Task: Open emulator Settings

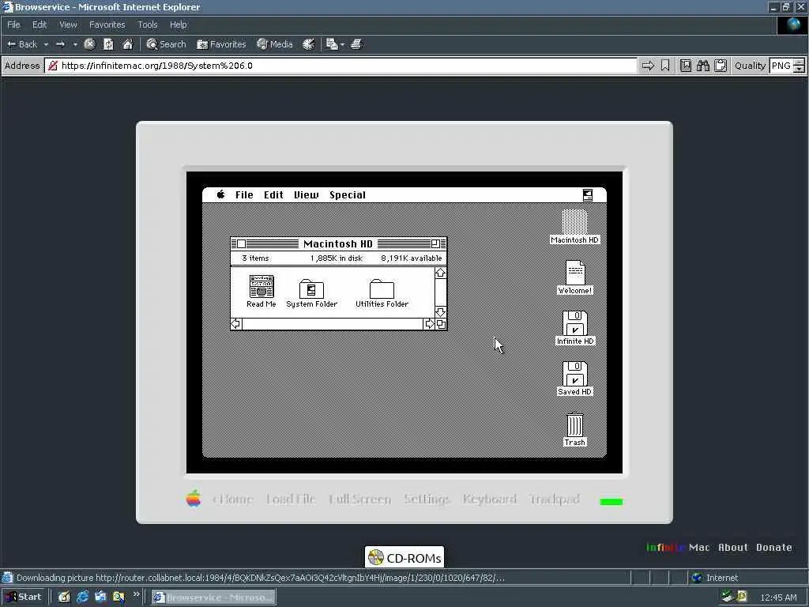Action: pos(427,500)
